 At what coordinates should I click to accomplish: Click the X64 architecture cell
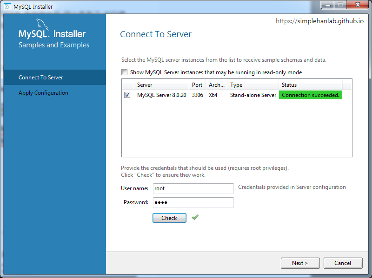point(213,95)
